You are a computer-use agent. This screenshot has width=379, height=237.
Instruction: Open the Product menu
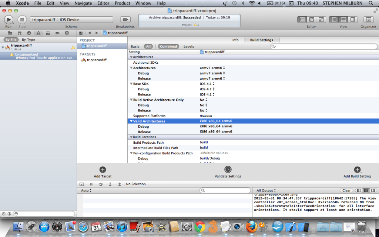(x=122, y=3)
